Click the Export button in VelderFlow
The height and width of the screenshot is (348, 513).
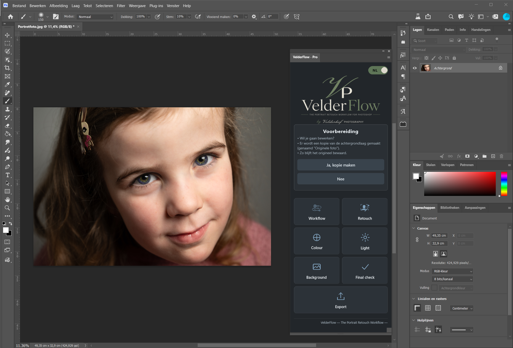(x=341, y=300)
